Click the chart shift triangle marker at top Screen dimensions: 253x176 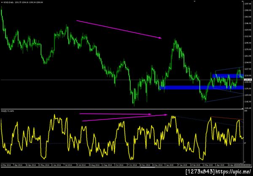pos(195,1)
